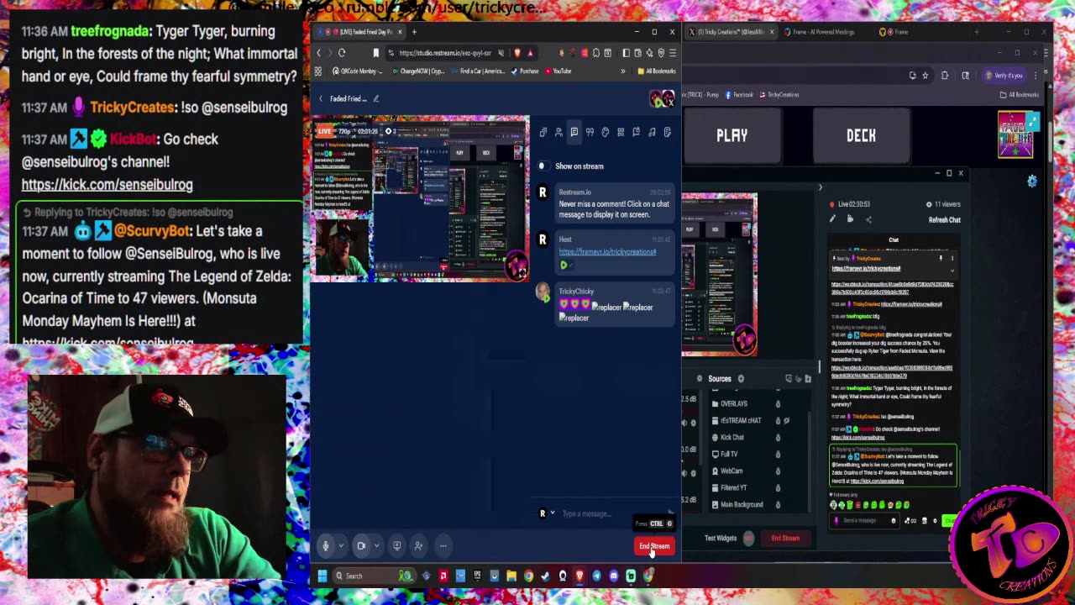Open File Explorer from the taskbar
Viewport: 1075px width, 605px height.
[x=511, y=576]
